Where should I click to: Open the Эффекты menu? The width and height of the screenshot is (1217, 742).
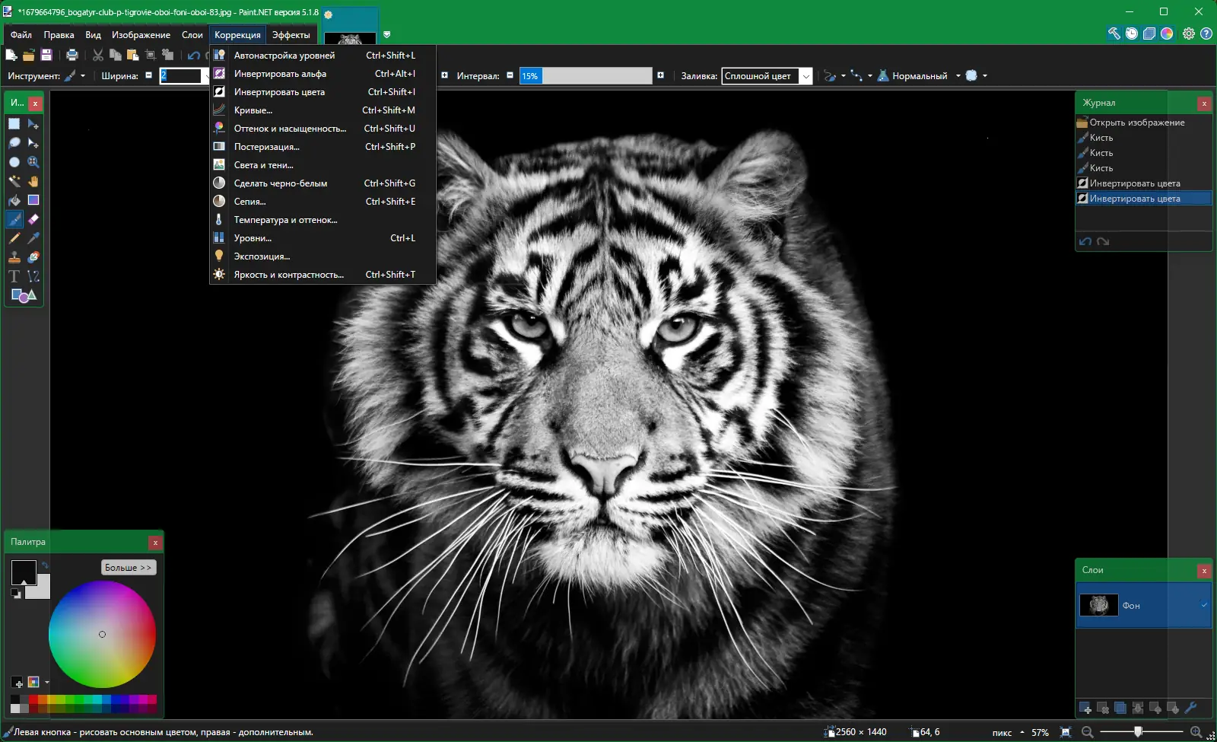point(291,35)
